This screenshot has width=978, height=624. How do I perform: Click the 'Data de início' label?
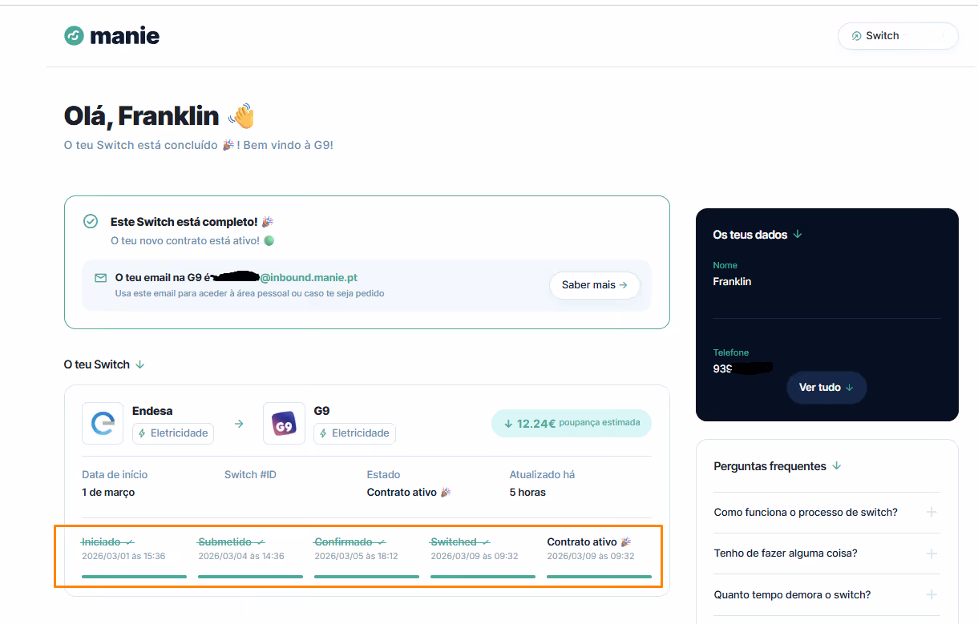pyautogui.click(x=115, y=475)
